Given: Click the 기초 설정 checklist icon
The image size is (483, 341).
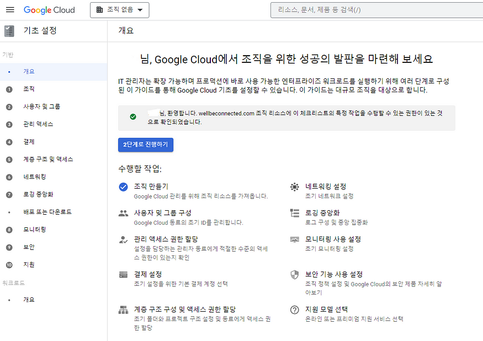Looking at the screenshot, I should [x=9, y=31].
